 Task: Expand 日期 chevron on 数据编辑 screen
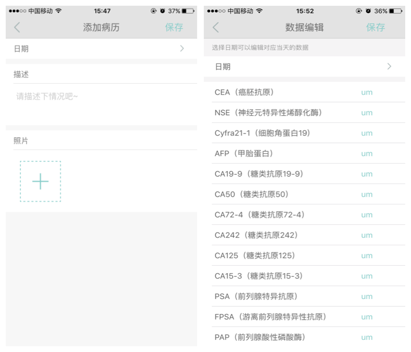(389, 67)
